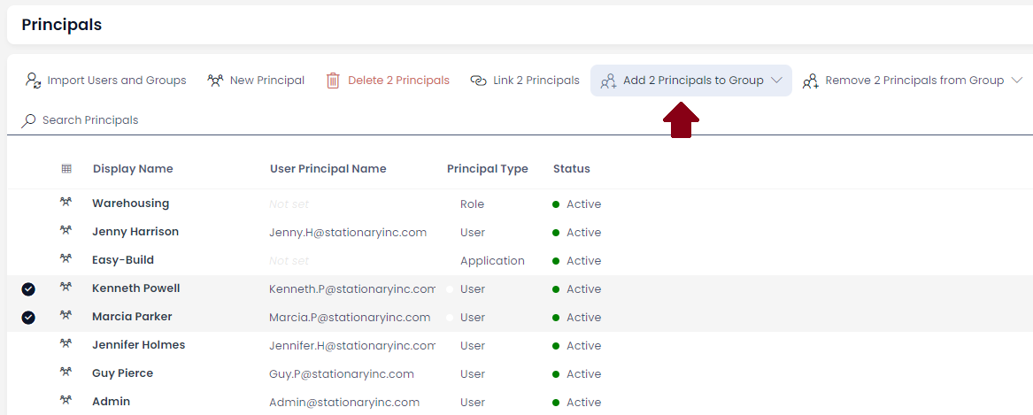Viewport: 1033px width, 415px height.
Task: Click Add 2 Principals to Group button
Action: [x=691, y=81]
